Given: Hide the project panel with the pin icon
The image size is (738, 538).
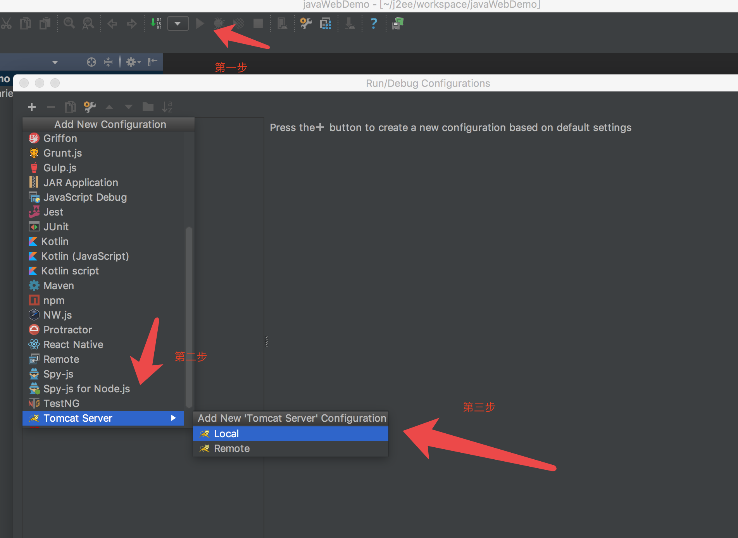Looking at the screenshot, I should pyautogui.click(x=152, y=61).
